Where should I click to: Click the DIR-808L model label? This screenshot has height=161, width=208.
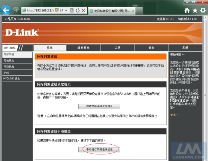pos(10,48)
